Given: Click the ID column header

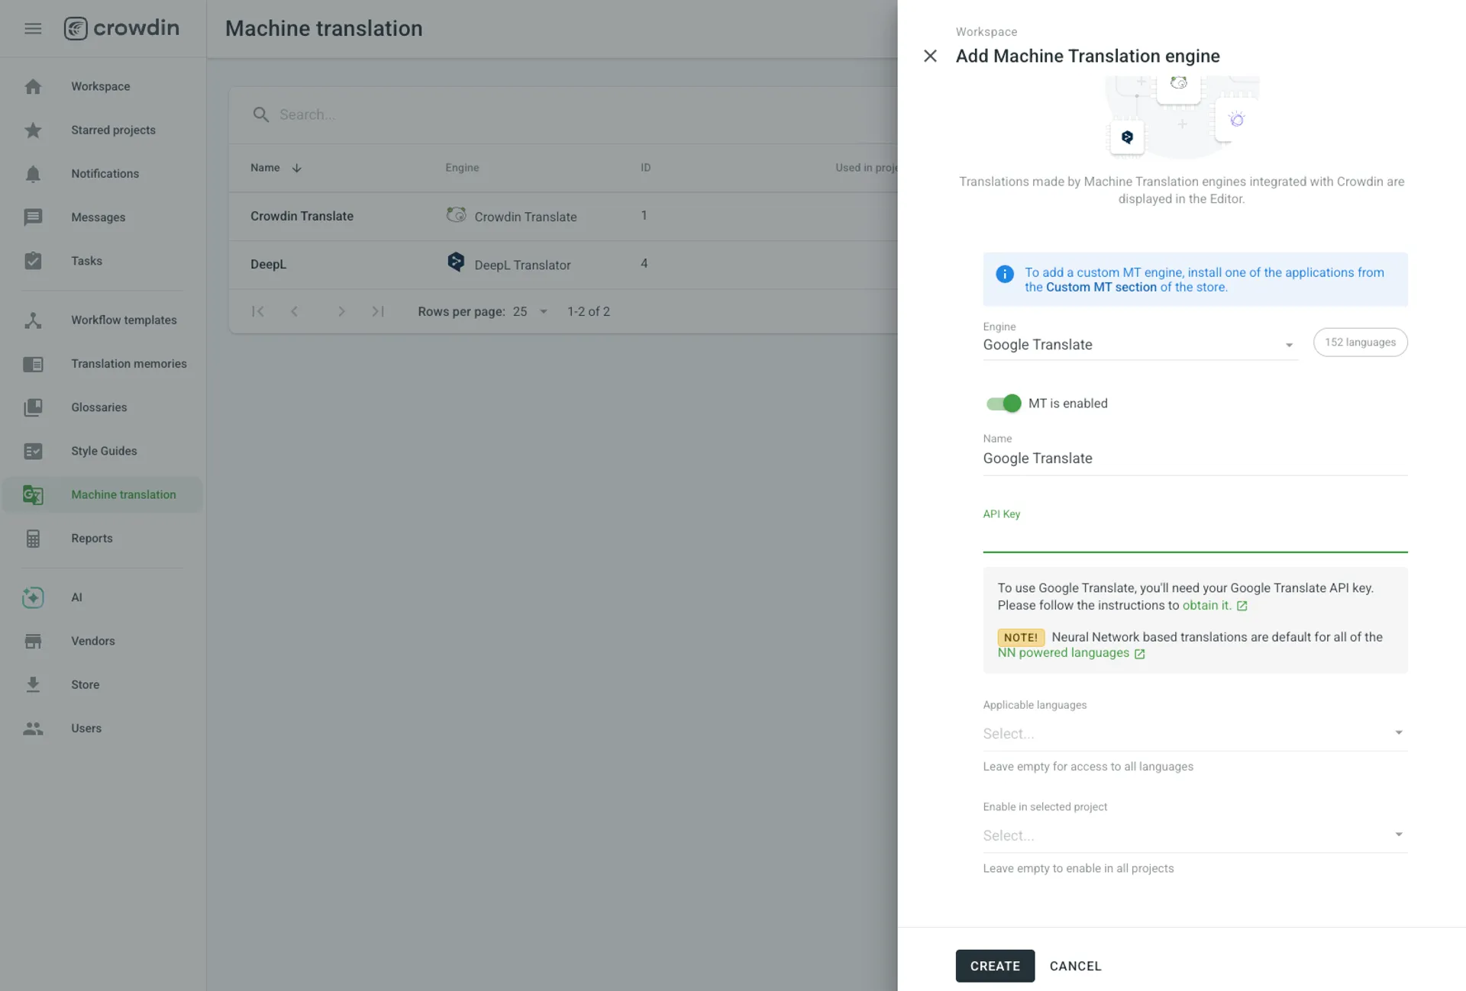Looking at the screenshot, I should click(645, 168).
